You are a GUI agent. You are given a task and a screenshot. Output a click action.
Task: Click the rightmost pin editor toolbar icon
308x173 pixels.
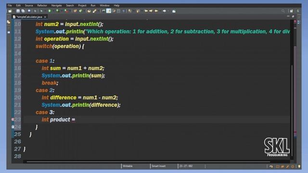coord(174,11)
